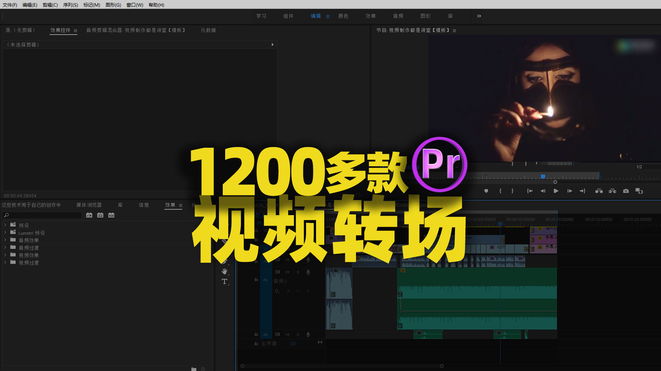Click voice-over record mic on track A2
661x371 pixels.
[308, 272]
